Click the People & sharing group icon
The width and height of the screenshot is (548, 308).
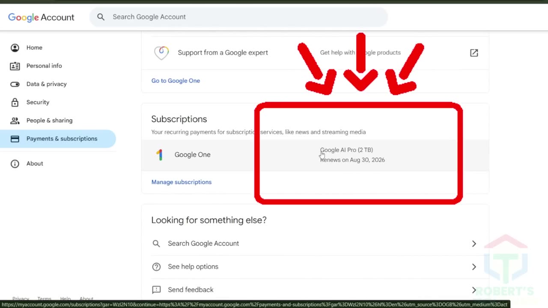point(15,121)
